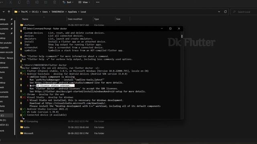
Task: Open address bar history dropdown arrow
Action: (219, 12)
